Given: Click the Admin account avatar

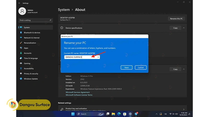Looking at the screenshot, I should click(x=22, y=11).
